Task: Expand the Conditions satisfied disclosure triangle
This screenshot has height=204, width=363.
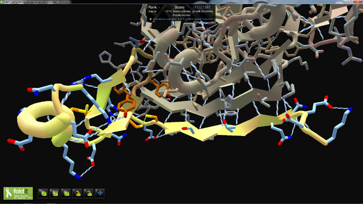Action: (151, 19)
